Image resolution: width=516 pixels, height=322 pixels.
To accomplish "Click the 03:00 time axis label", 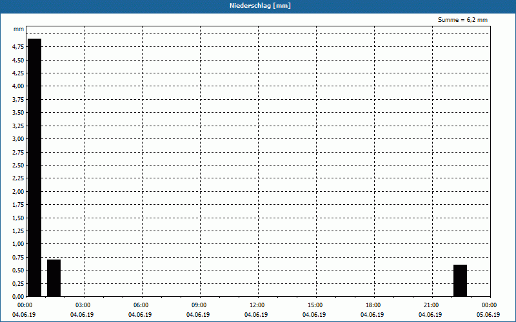I will click(x=83, y=305).
